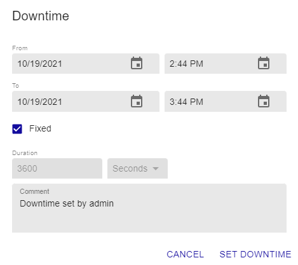Click the To time field showing 3:44 PM
298x265 pixels.
[226, 102]
